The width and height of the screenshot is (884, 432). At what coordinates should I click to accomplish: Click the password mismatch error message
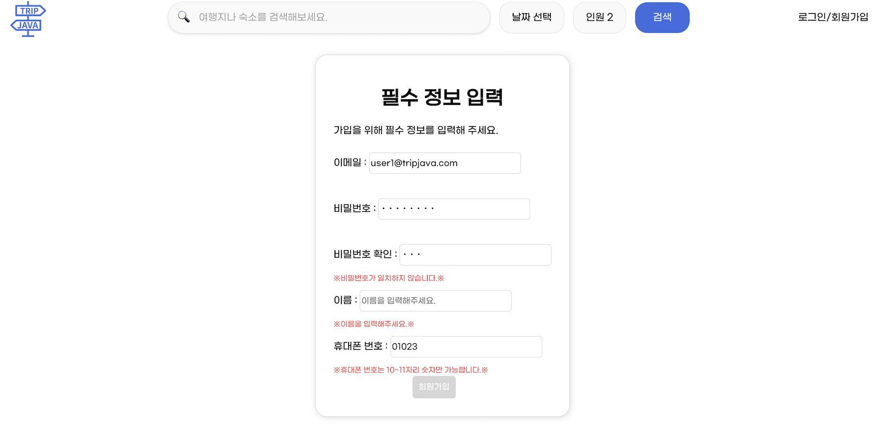pos(389,278)
